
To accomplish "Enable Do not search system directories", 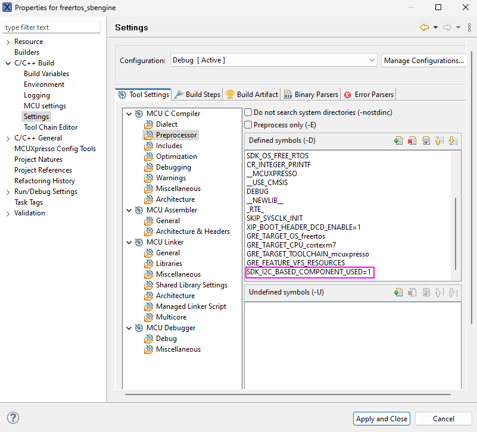I will coord(248,111).
